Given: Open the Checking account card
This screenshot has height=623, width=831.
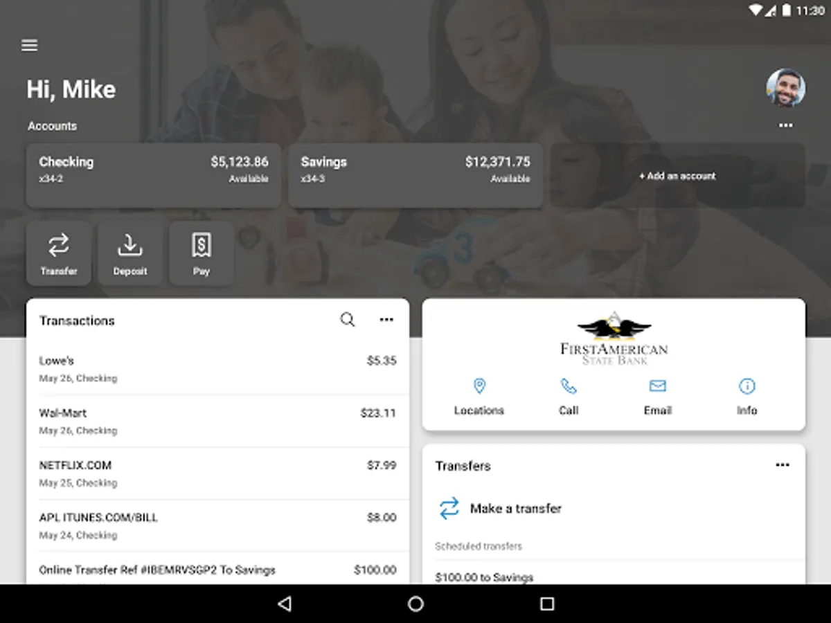Looking at the screenshot, I should [x=154, y=175].
